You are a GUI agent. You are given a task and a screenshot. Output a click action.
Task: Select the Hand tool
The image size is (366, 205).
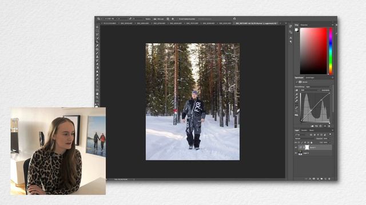[97, 93]
